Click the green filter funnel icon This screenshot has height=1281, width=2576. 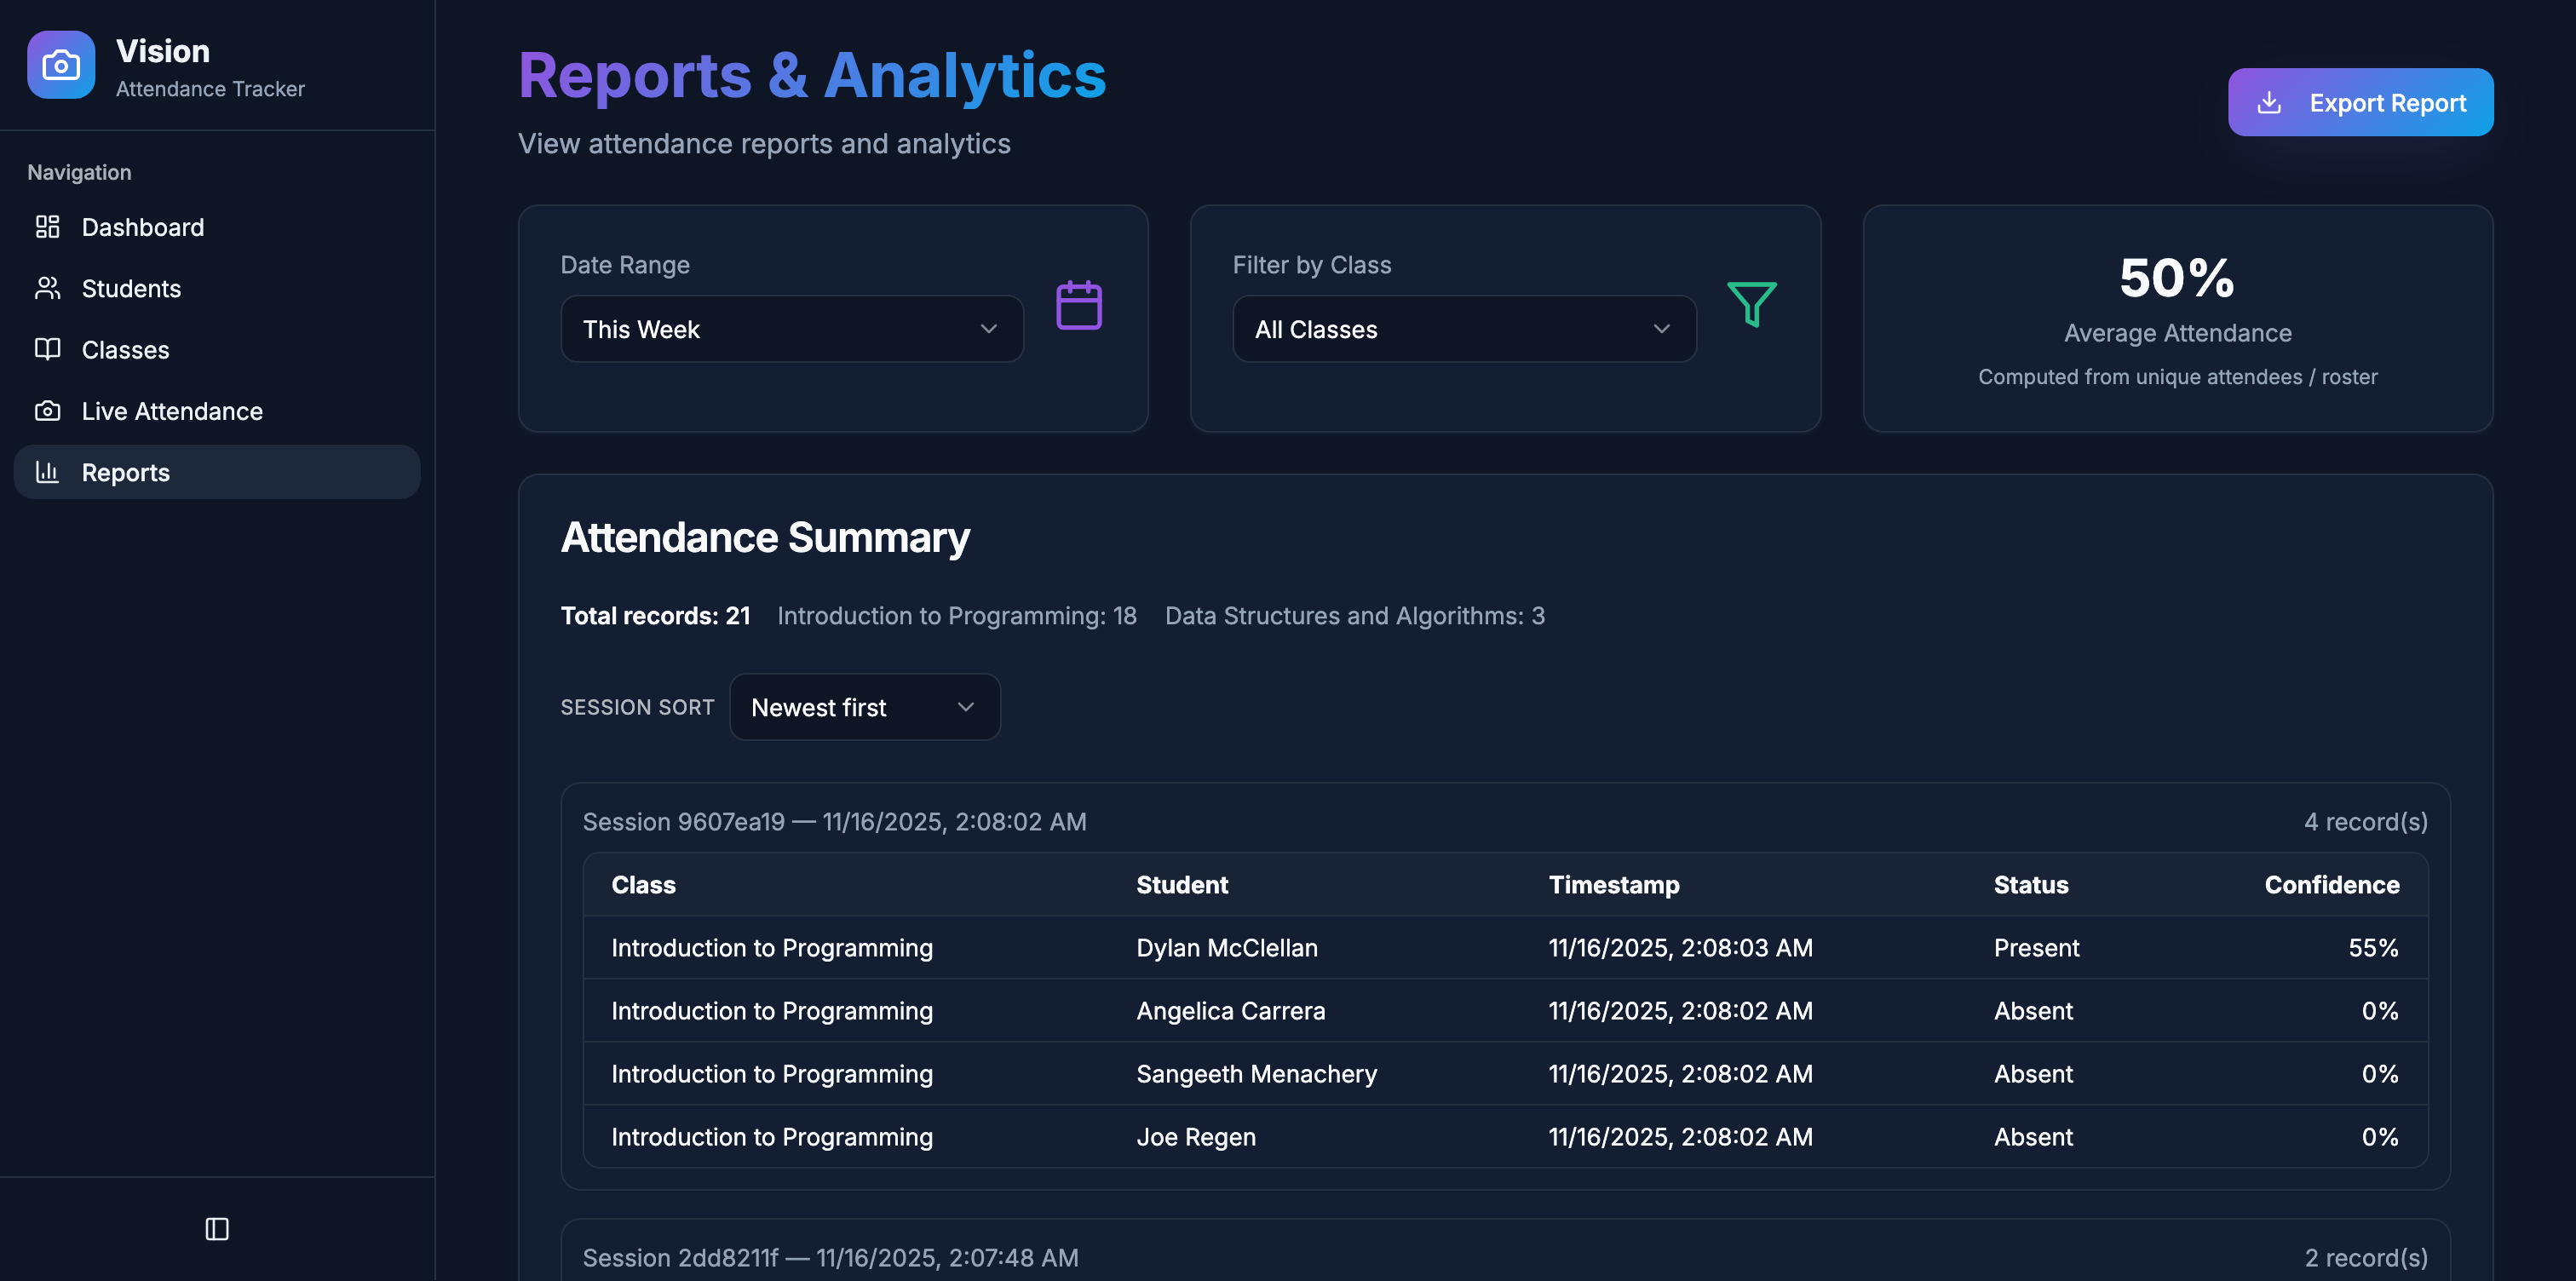click(1751, 303)
